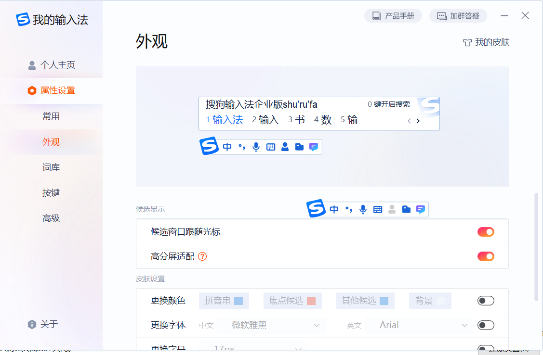
Task: Toggle the 高分屏适配 switch
Action: coord(486,256)
